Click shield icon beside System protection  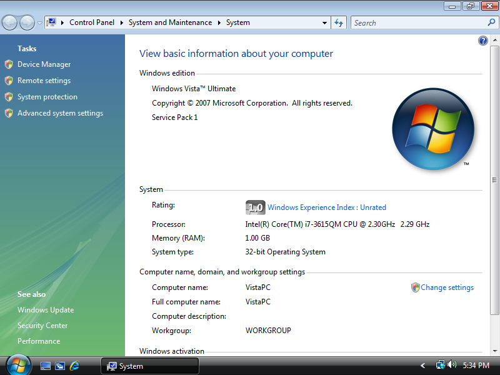(9, 97)
